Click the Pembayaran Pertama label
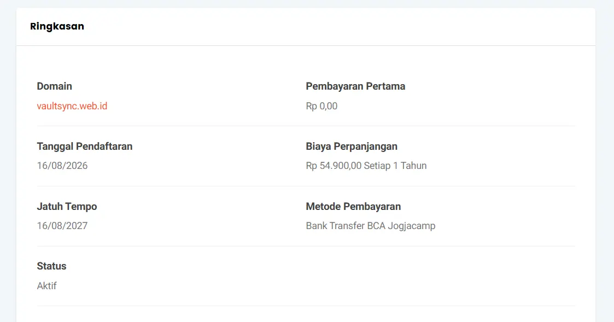Viewport: 614px width, 322px height. pos(355,86)
